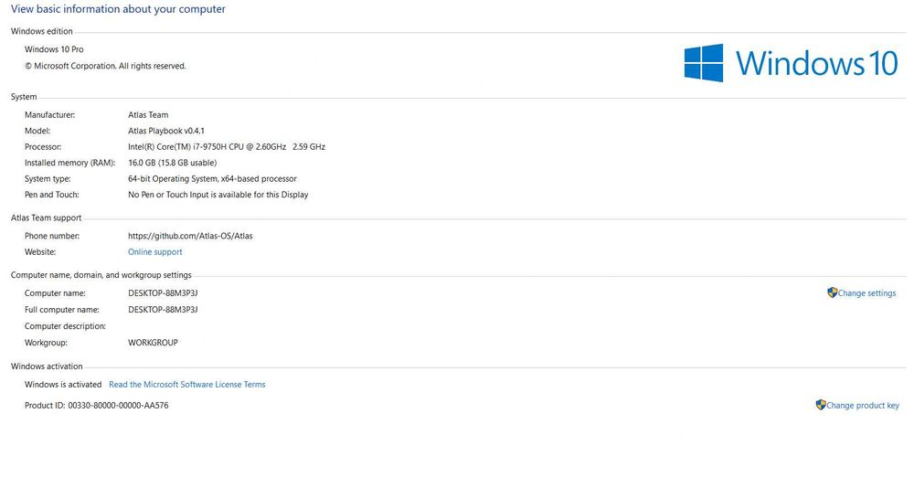914x499 pixels.
Task: Click the 'Computer name, domain, and workgroup settings' heading
Action: click(x=101, y=275)
